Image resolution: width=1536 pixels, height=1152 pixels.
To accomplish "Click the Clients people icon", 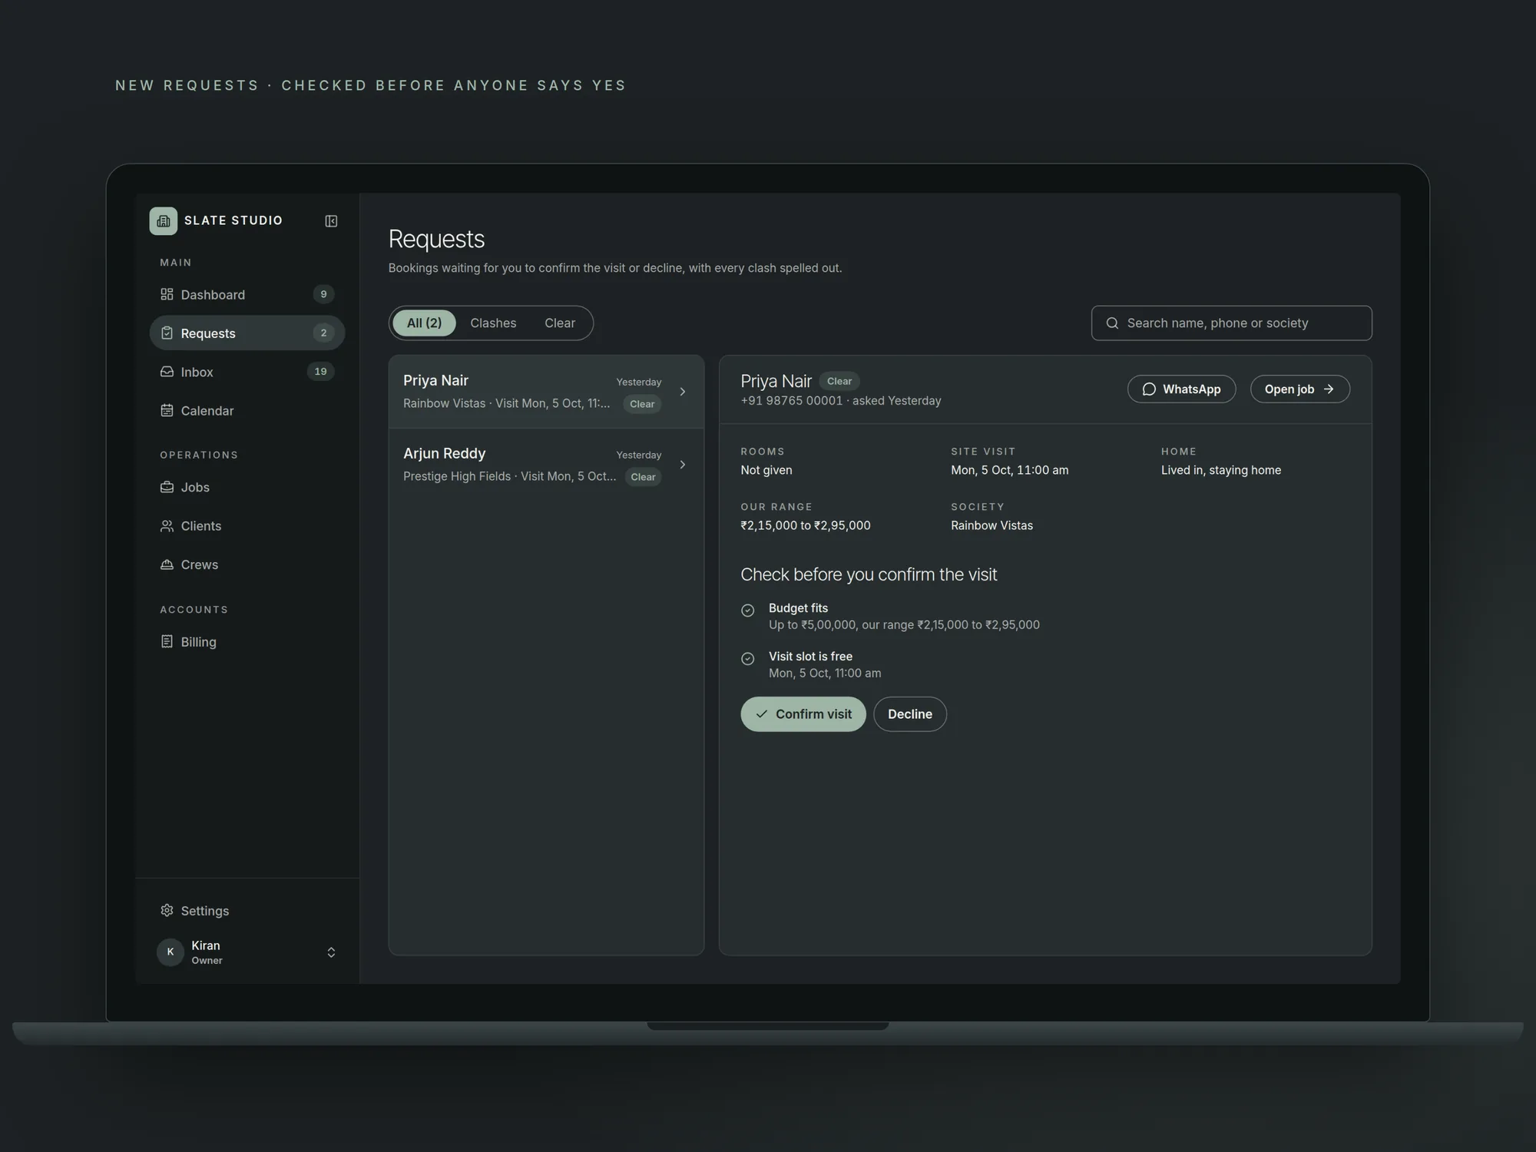I will point(167,525).
